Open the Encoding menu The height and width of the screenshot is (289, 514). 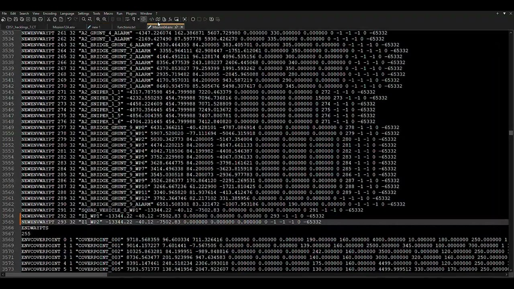pos(49,13)
